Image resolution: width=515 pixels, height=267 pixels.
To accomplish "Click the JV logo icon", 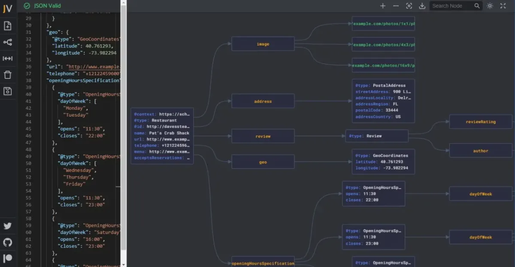I will coord(7,9).
